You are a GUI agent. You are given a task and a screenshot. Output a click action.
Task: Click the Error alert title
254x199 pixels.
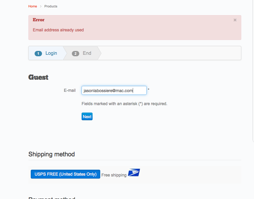pos(38,20)
